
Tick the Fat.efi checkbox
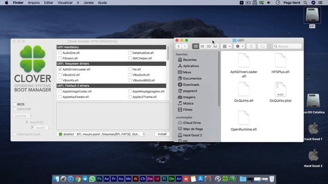pyautogui.click(x=130, y=70)
